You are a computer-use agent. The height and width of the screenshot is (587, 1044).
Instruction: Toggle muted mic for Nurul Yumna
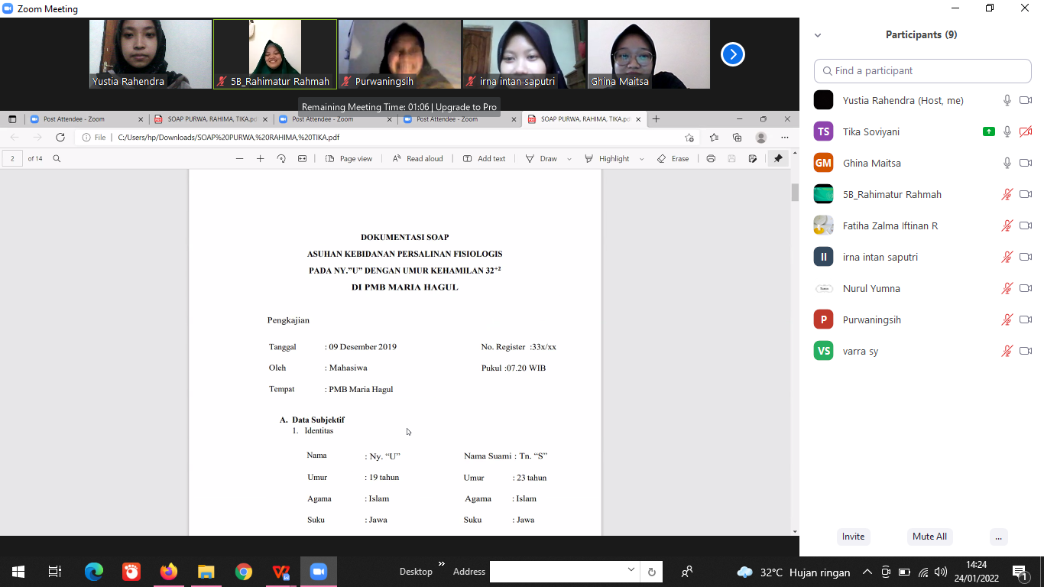pyautogui.click(x=1007, y=288)
